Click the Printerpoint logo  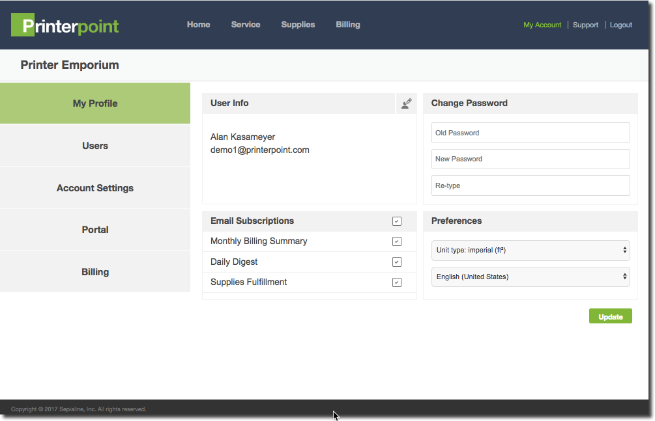pos(65,25)
